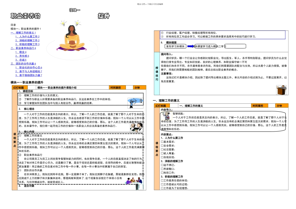296x209 pixels.
Task: Click the 模块一 outlined title text
Action: (x=75, y=10)
